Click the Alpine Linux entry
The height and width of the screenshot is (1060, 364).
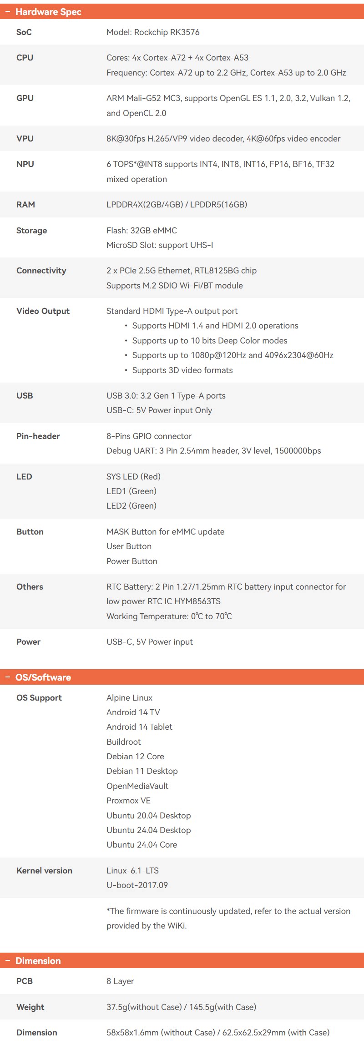click(129, 697)
